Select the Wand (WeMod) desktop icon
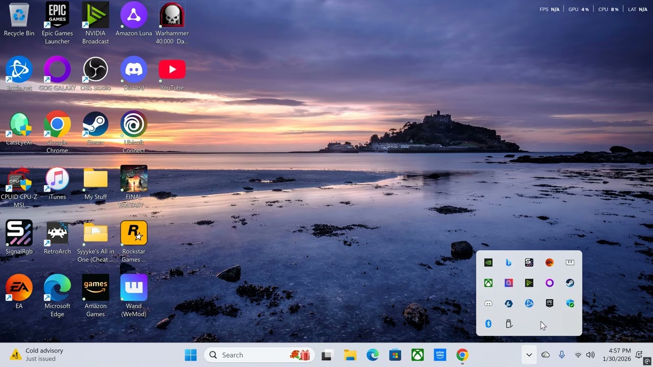The height and width of the screenshot is (367, 653). coord(134,296)
